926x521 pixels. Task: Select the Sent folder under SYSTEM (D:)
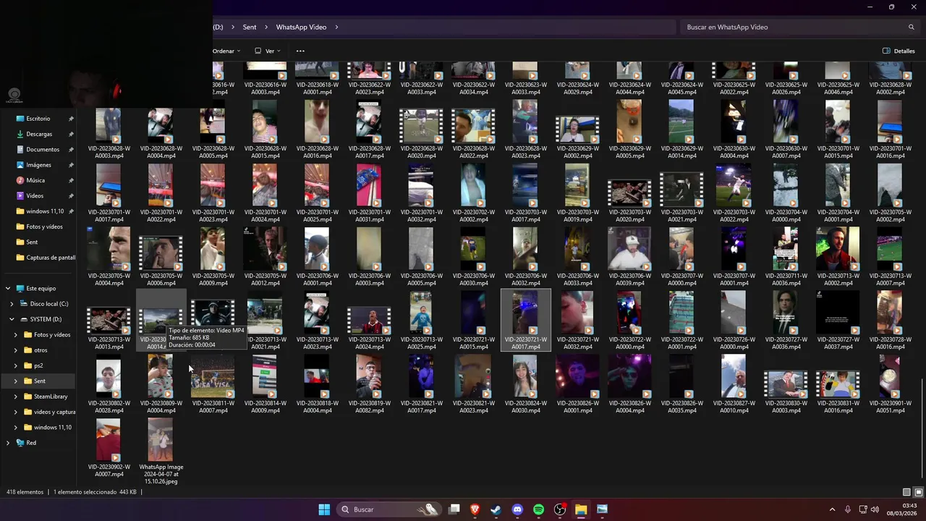tap(40, 381)
